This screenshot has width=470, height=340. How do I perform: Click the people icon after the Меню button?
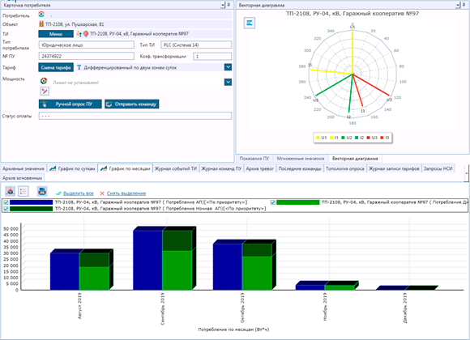(x=79, y=33)
